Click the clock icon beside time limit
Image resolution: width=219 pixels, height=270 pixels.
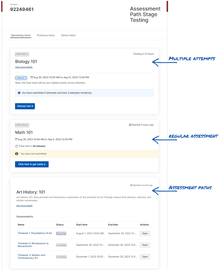(x=17, y=146)
